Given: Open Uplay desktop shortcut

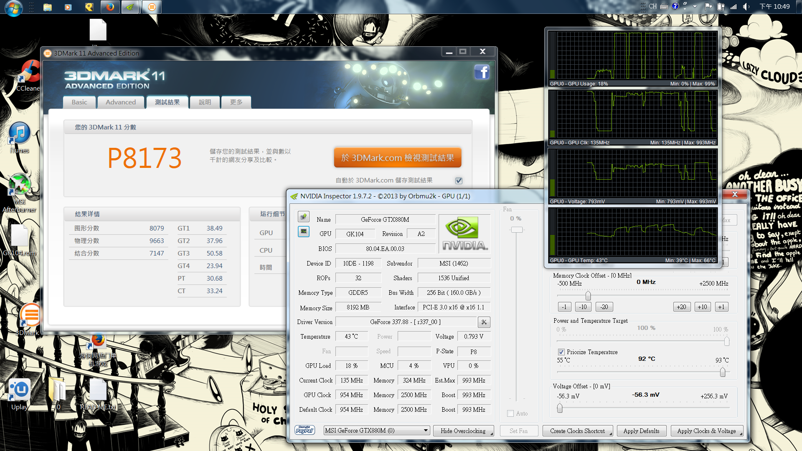Looking at the screenshot, I should (x=19, y=394).
